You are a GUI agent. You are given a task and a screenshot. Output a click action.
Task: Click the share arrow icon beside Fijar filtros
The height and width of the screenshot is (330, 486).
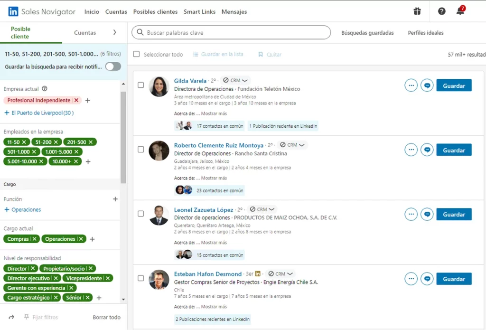[x=11, y=317]
